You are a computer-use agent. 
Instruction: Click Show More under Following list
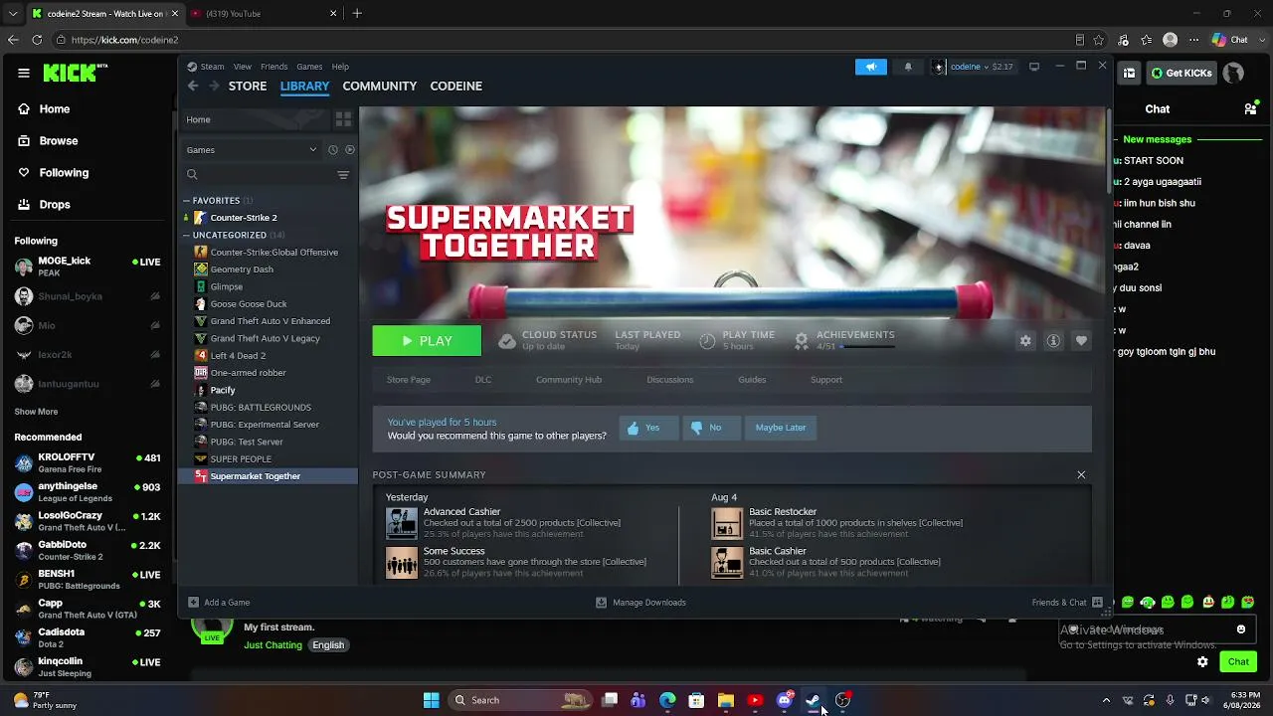(x=36, y=412)
